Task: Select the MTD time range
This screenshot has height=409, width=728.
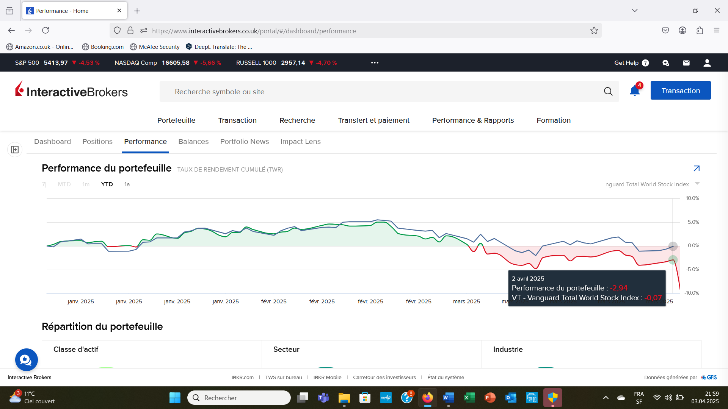Action: 64,184
